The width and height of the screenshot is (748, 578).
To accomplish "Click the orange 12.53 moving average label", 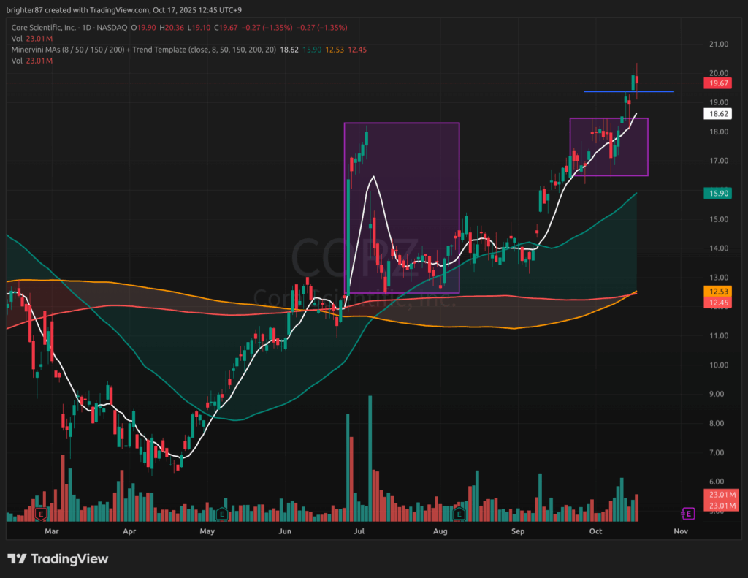I will click(x=716, y=292).
